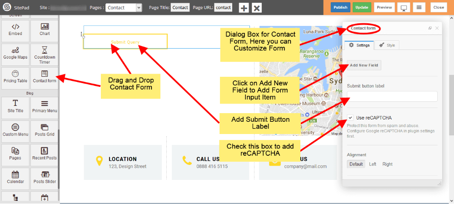The height and width of the screenshot is (204, 454).
Task: Click the phone icon beside CALL US
Action: click(187, 160)
